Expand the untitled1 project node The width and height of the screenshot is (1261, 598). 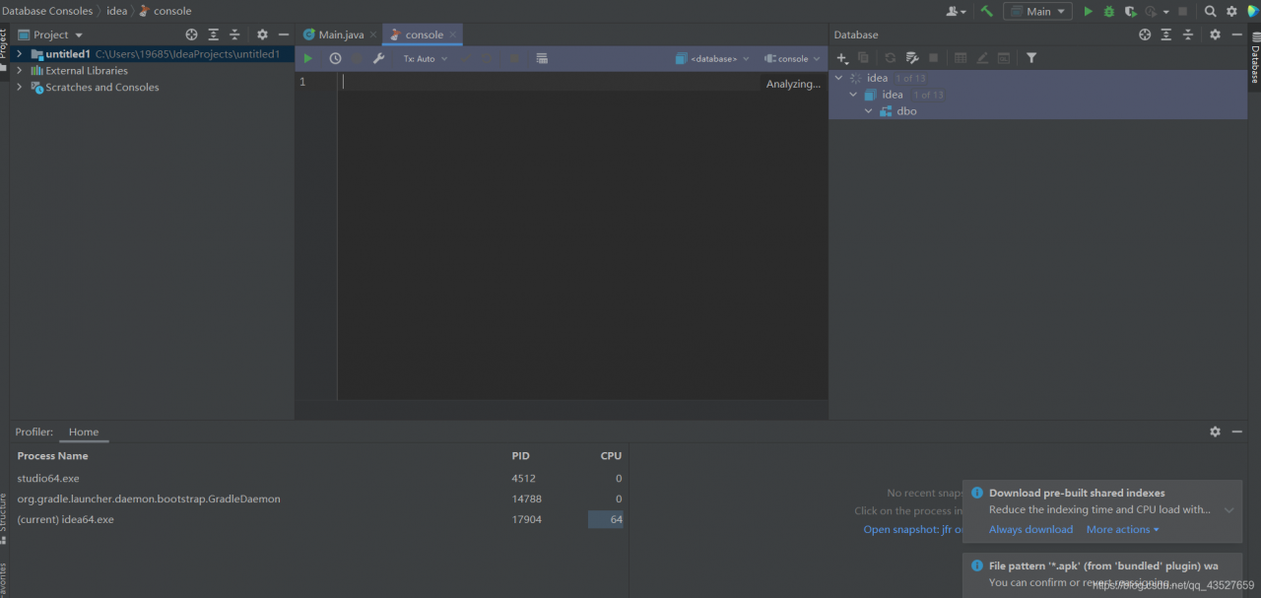[x=20, y=54]
